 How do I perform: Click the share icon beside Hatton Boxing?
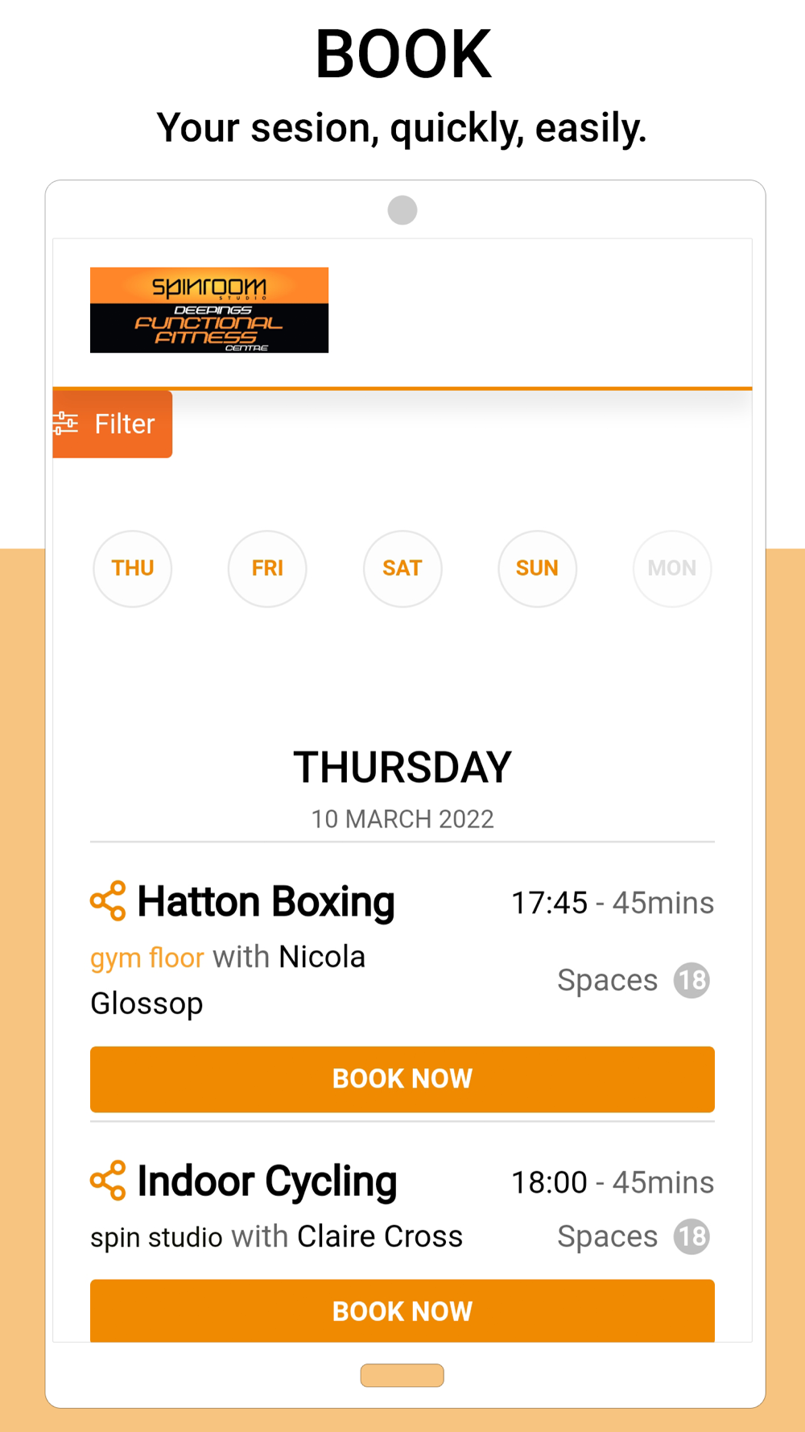(108, 900)
